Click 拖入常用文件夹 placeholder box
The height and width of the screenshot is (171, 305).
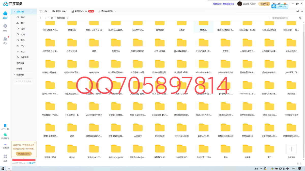point(23,81)
